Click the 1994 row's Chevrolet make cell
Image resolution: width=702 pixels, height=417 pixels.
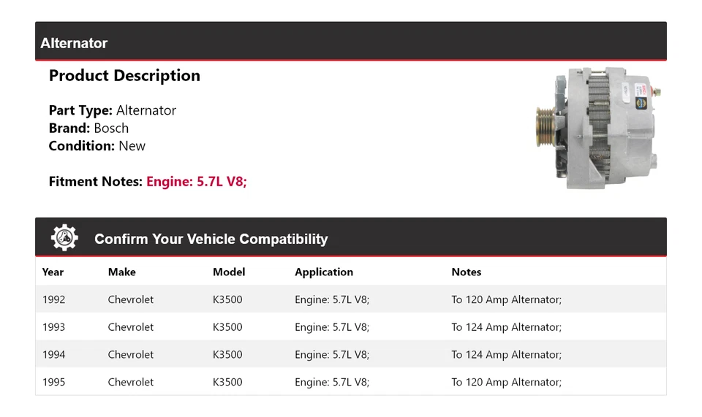[x=131, y=354]
